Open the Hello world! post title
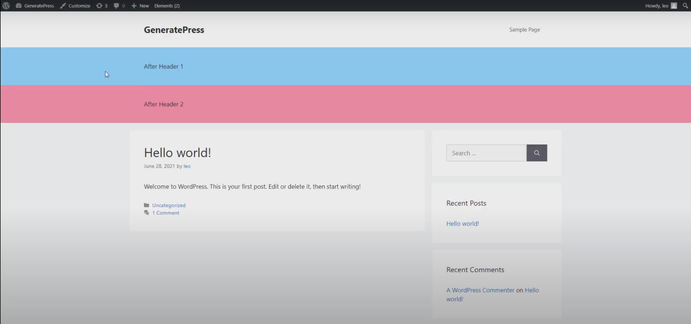 click(177, 153)
